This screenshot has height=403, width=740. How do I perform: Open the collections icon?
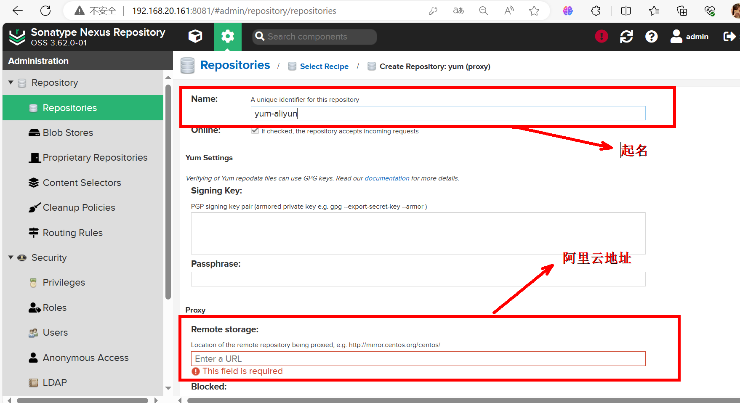682,11
